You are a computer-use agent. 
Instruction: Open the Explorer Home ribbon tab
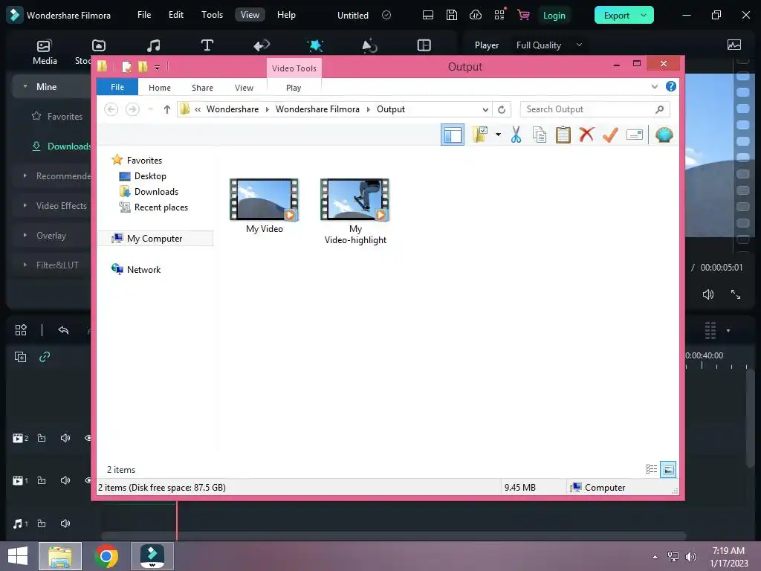click(x=160, y=88)
